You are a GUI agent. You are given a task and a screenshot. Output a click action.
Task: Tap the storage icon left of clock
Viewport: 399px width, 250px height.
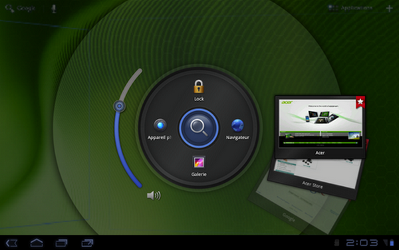pyautogui.click(x=336, y=243)
